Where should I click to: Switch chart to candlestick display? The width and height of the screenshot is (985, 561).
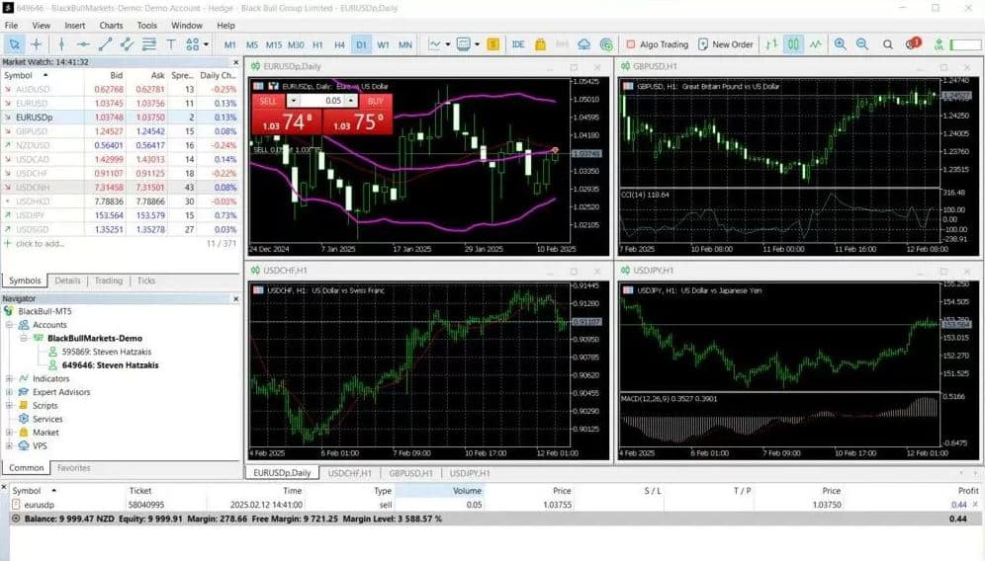tap(793, 44)
